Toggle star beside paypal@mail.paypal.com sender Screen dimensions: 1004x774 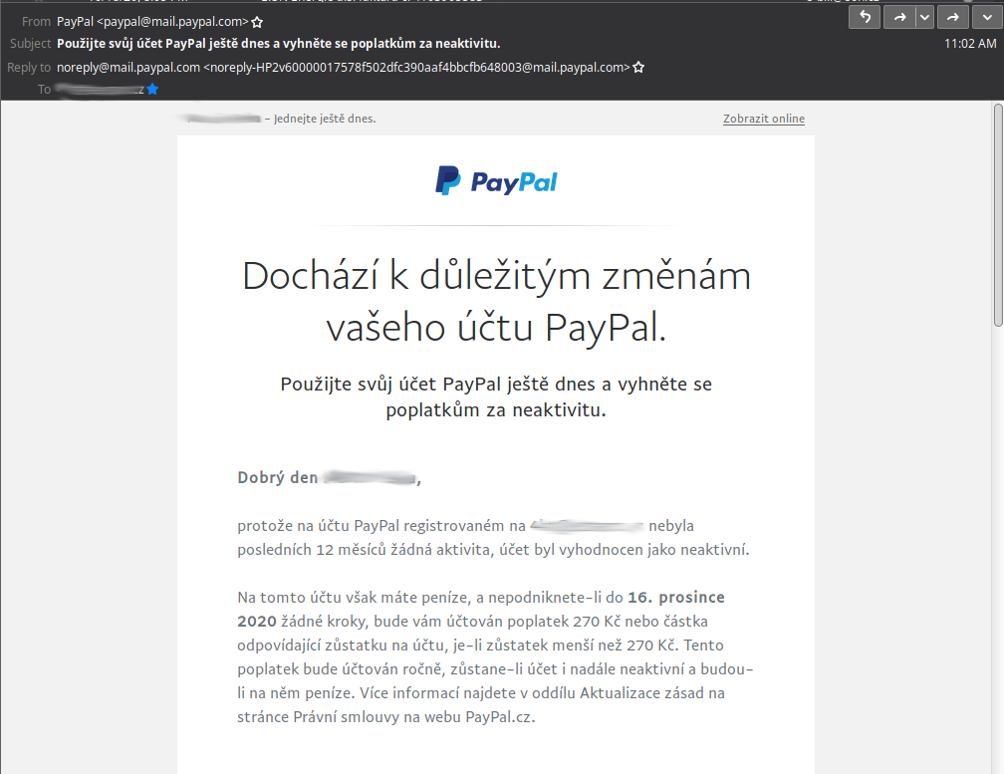tap(257, 22)
